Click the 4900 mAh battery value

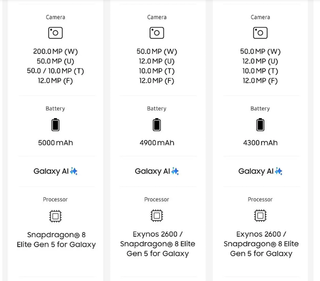[x=157, y=143]
